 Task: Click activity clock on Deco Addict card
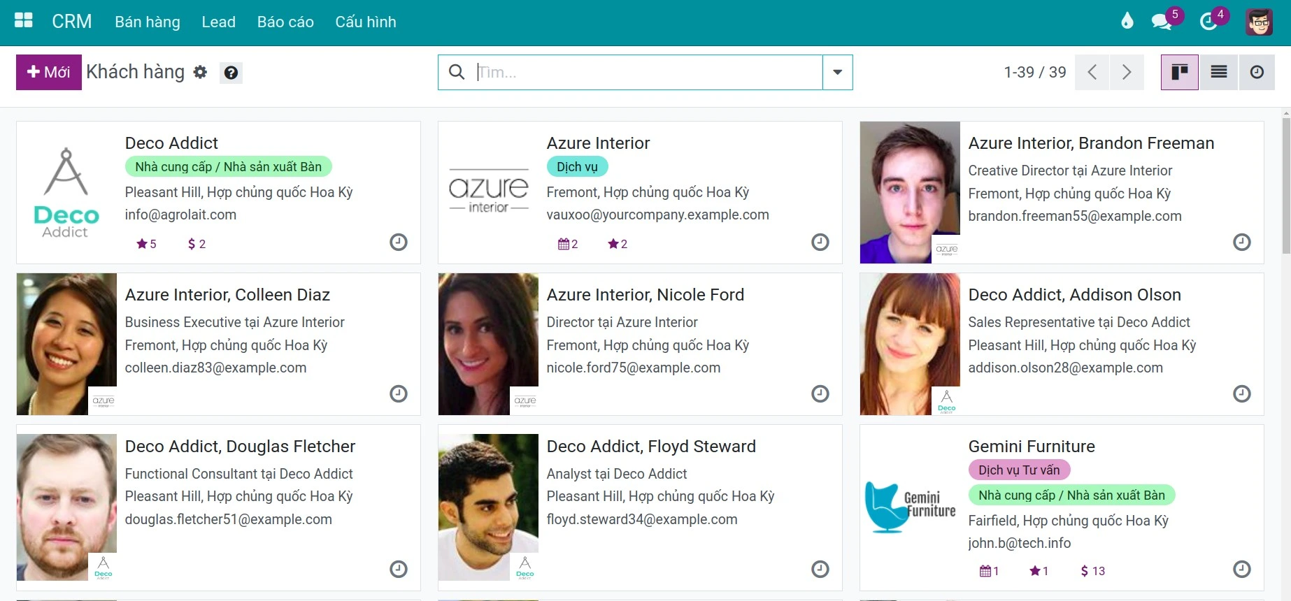coord(398,242)
